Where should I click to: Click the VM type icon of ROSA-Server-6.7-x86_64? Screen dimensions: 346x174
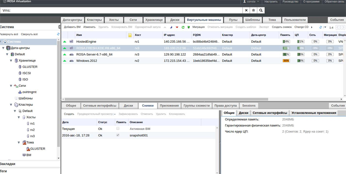tap(71, 54)
